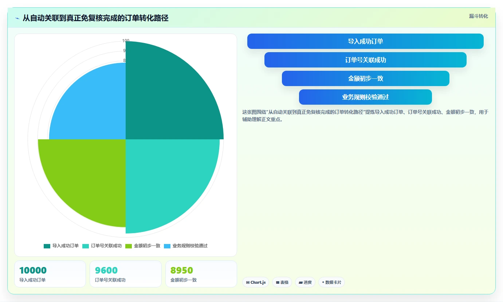Select the 导入成功订单 funnel bar
Image resolution: width=503 pixels, height=302 pixels.
pos(365,41)
